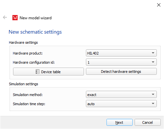This screenshot has width=164, height=129.
Task: Proceed with the Next button
Action: [x=120, y=122]
